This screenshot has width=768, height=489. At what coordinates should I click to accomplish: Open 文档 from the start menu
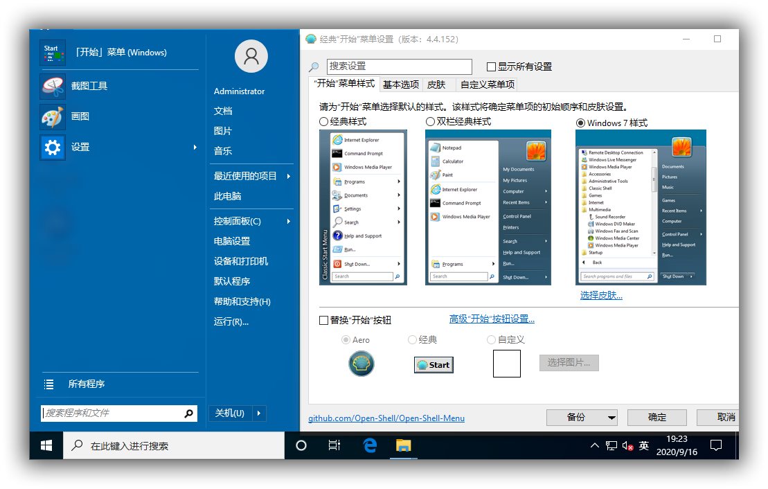pyautogui.click(x=223, y=112)
